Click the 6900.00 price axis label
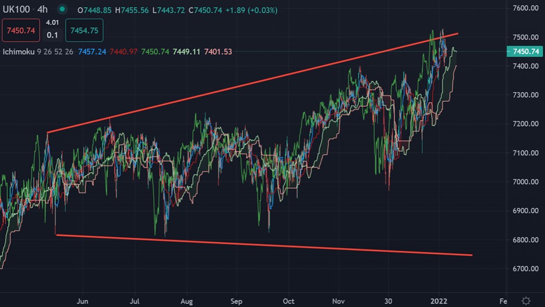 (x=526, y=210)
